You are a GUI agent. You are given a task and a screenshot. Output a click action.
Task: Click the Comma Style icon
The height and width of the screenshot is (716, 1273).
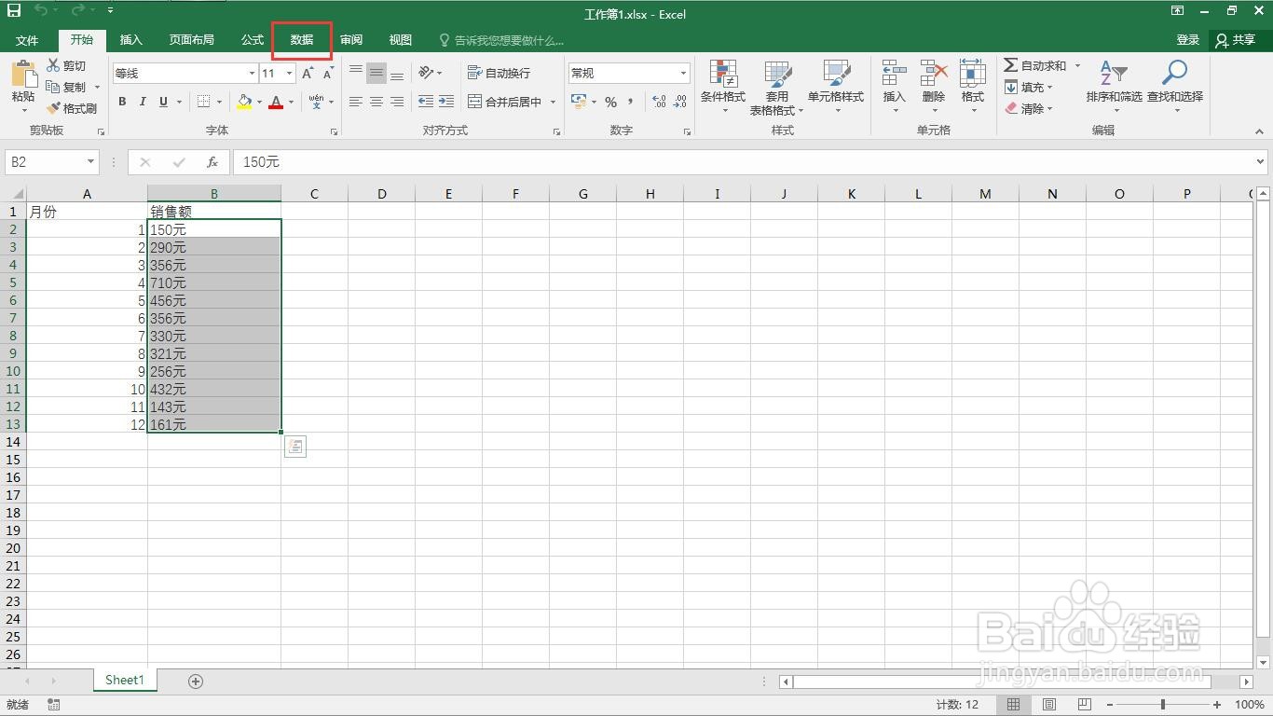[x=631, y=102]
